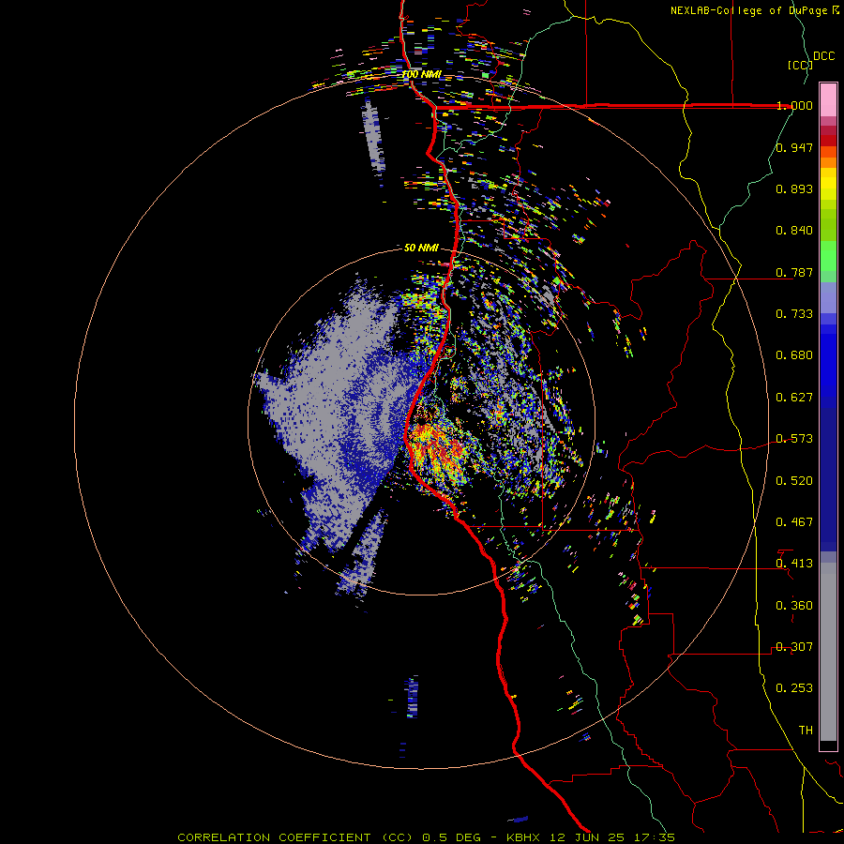Pick the lavender segment of the color bar

tap(828, 298)
